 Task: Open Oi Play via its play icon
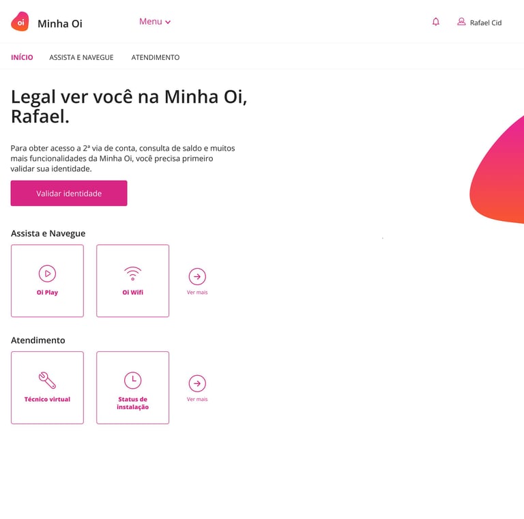48,273
